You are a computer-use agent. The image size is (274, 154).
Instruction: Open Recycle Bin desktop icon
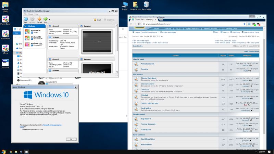click(146, 6)
